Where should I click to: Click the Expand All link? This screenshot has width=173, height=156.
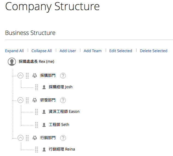14,51
